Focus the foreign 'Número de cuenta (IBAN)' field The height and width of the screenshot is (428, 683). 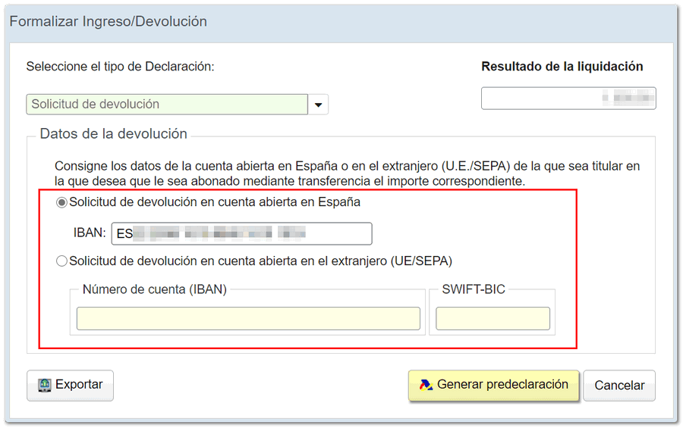pyautogui.click(x=248, y=319)
